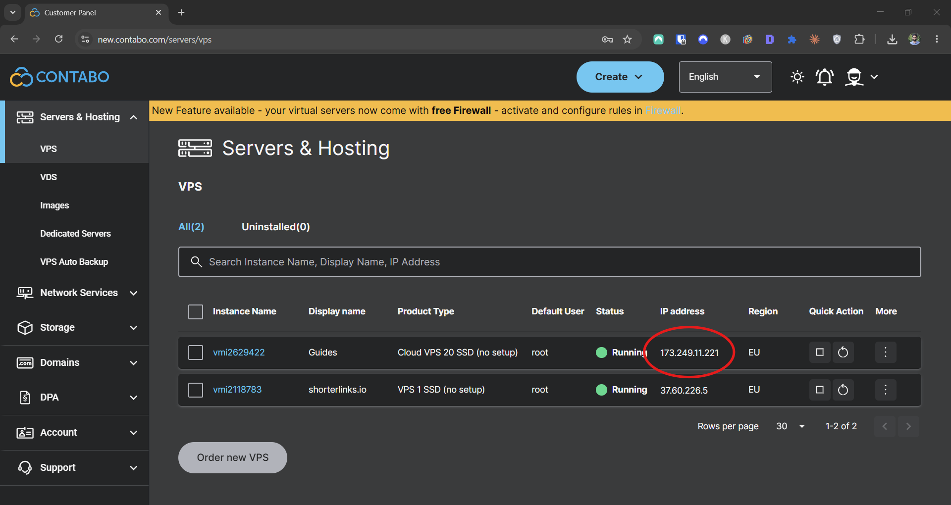Open Dedicated Servers in sidebar
Viewport: 951px width, 505px height.
[x=75, y=234]
